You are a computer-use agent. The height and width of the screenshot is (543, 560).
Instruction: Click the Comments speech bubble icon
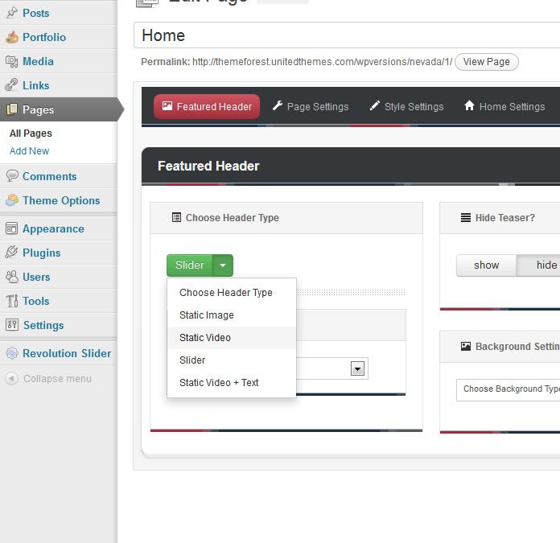tap(11, 176)
